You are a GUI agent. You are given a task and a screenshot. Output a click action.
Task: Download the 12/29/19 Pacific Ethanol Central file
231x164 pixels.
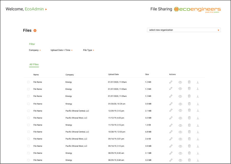pos(198,111)
